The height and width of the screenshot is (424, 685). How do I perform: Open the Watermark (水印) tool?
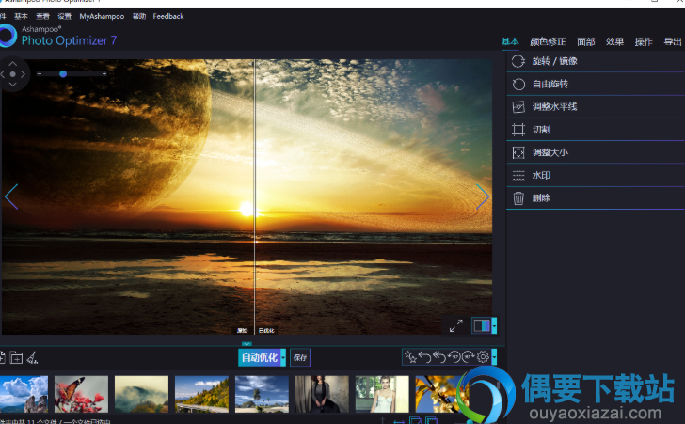pyautogui.click(x=596, y=175)
